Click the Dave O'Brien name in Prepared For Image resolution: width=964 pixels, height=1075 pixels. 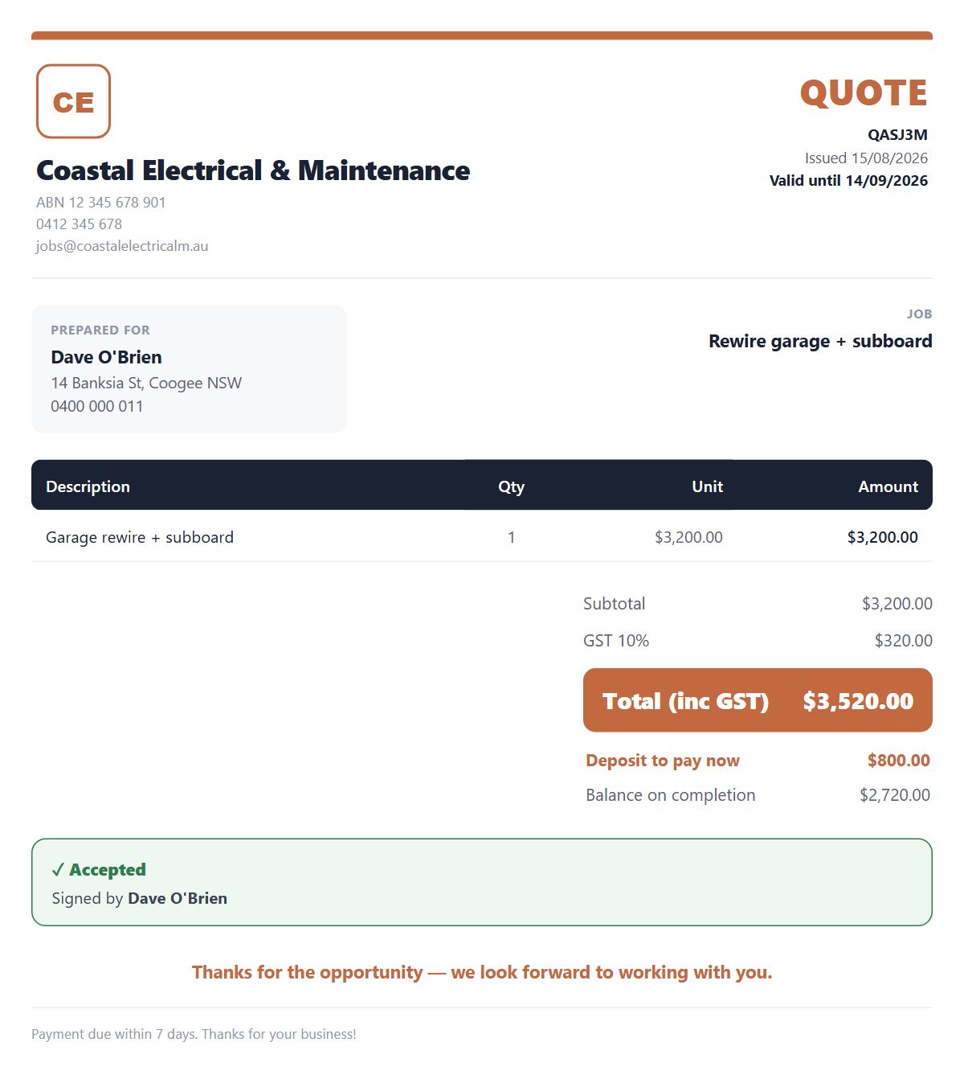click(106, 357)
